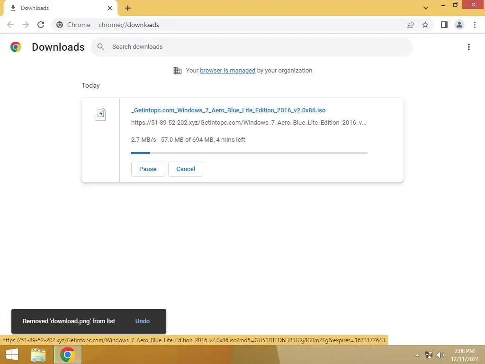Click the managed organization building icon
Image resolution: width=485 pixels, height=364 pixels.
point(178,71)
